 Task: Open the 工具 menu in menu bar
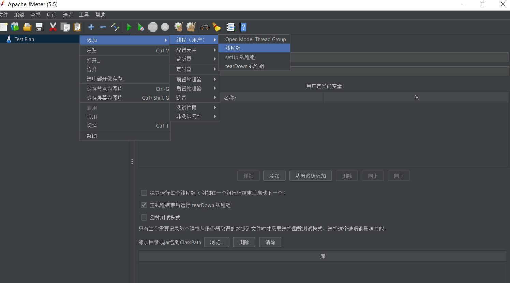click(84, 15)
